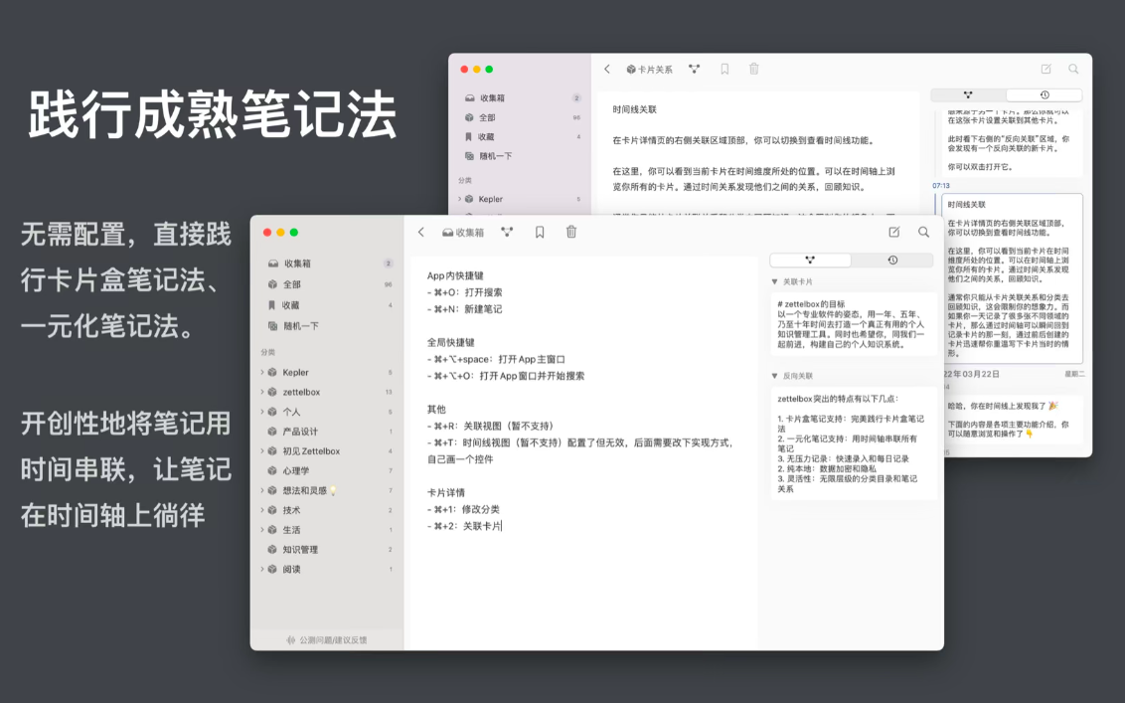This screenshot has height=703, width=1125.
Task: Click the compose new note icon in front window
Action: coord(893,233)
